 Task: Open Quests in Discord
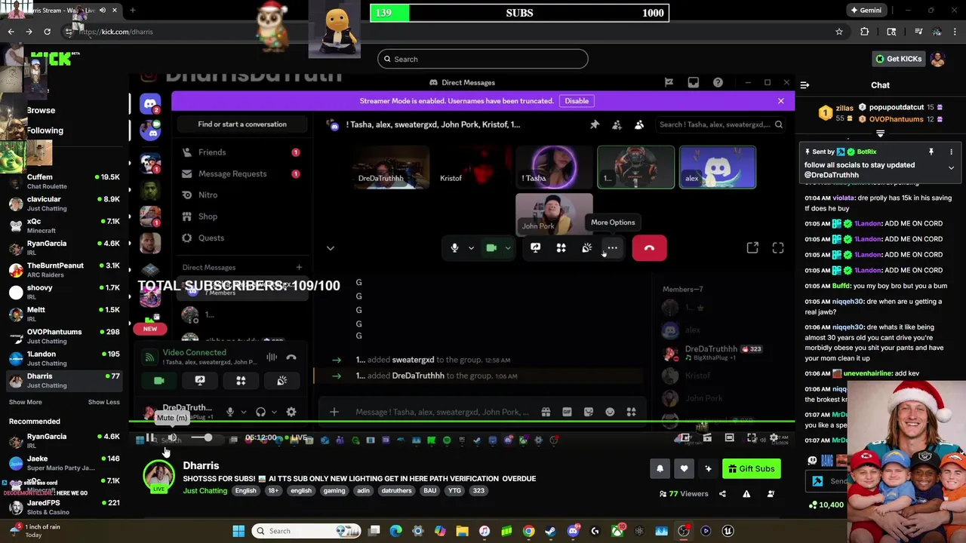coord(241,238)
